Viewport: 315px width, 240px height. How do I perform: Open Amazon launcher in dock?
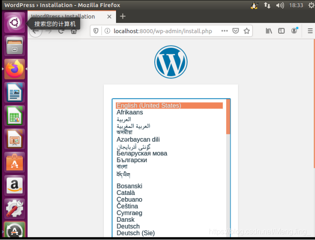pos(15,185)
